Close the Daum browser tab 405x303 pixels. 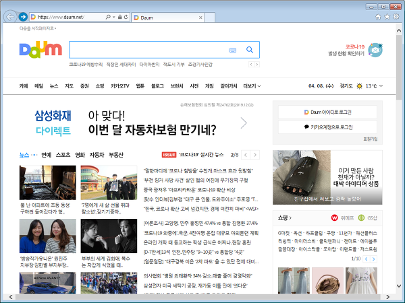(200, 18)
